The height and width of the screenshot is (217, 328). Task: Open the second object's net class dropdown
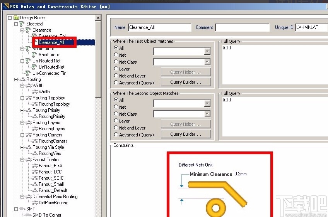207,114
